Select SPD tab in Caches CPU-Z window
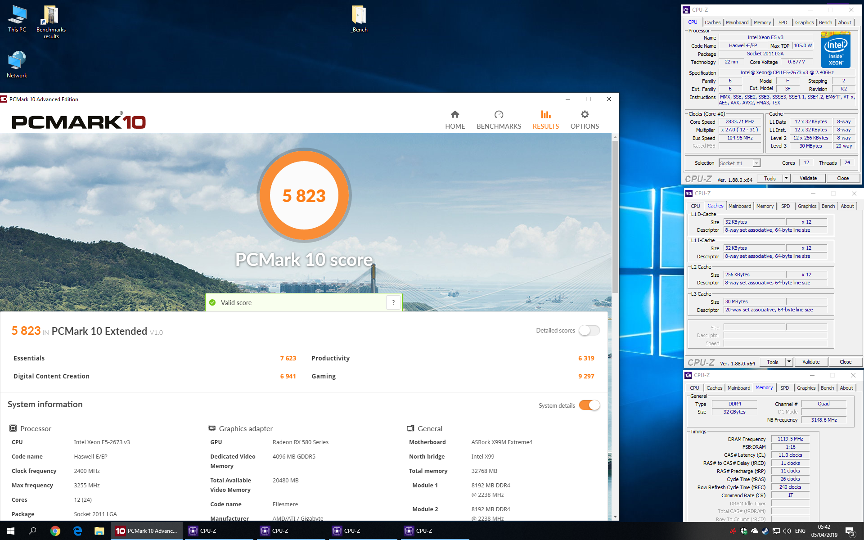The height and width of the screenshot is (540, 864). pos(785,206)
